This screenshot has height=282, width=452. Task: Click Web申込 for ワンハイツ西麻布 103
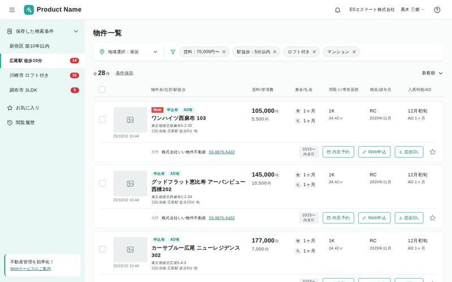[x=374, y=152]
